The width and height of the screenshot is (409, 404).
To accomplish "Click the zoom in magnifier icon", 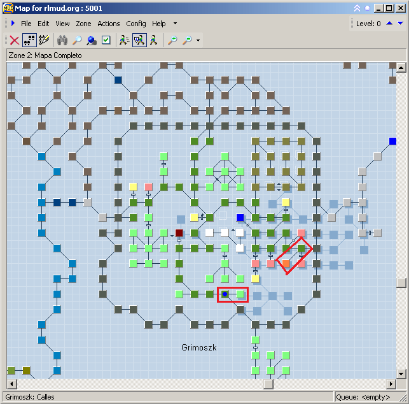I will tap(172, 40).
